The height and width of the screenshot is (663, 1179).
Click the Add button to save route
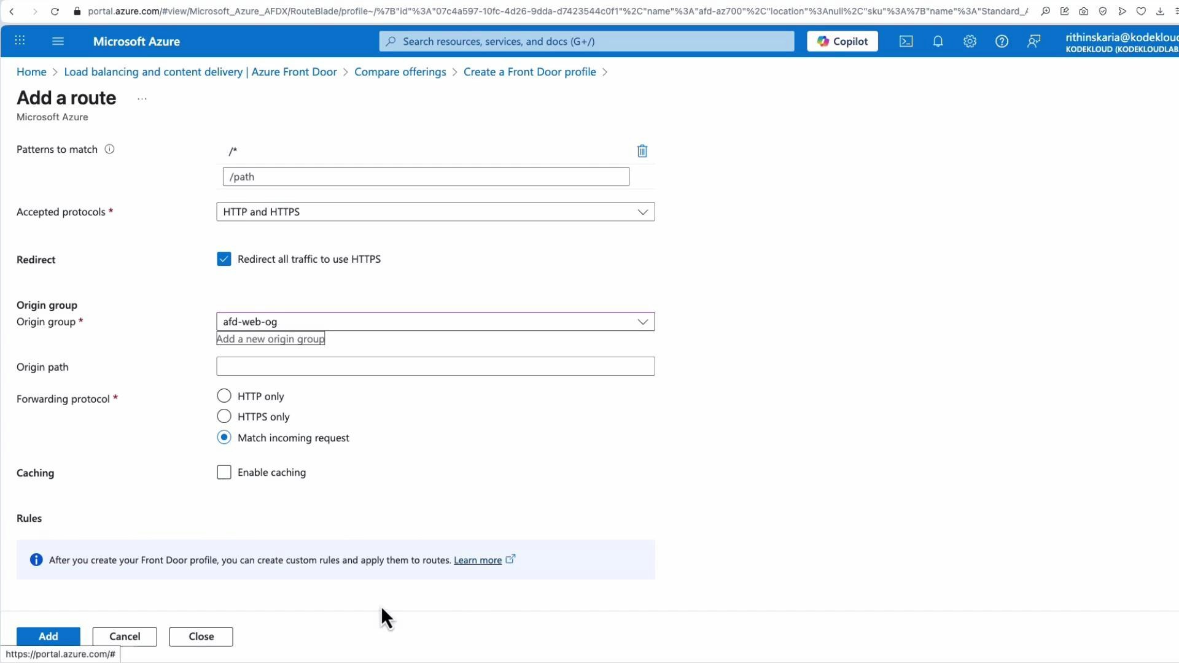(x=48, y=637)
